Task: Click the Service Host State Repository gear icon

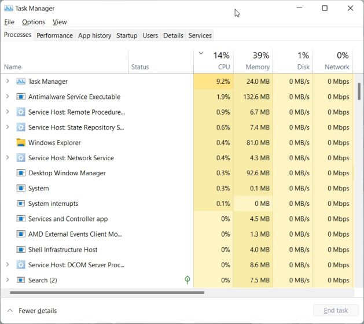Action: click(21, 127)
